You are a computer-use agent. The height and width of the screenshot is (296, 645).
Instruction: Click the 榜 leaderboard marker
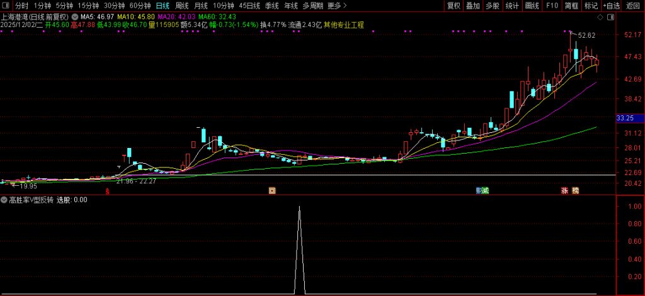coord(576,191)
